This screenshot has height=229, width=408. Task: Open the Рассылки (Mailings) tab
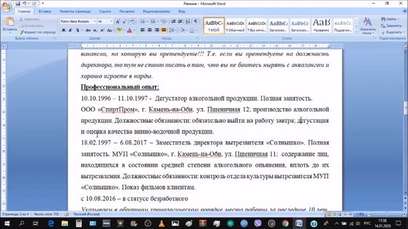coord(127,11)
